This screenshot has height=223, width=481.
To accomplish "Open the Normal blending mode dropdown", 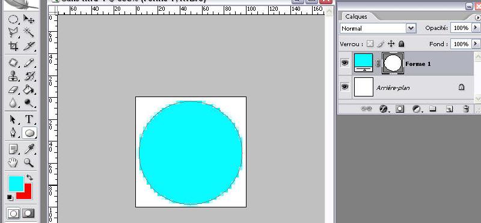I will click(x=378, y=28).
